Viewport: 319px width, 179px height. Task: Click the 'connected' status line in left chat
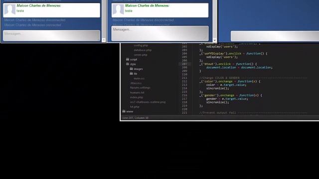click(x=32, y=25)
